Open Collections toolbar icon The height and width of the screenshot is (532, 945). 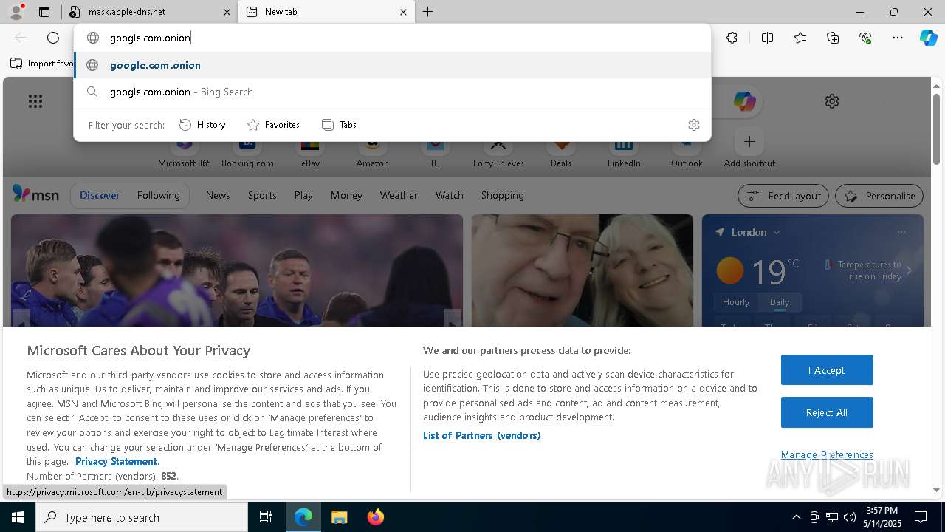point(833,38)
